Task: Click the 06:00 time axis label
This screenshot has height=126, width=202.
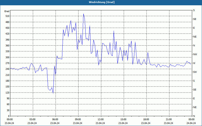Action: [x=55, y=119]
